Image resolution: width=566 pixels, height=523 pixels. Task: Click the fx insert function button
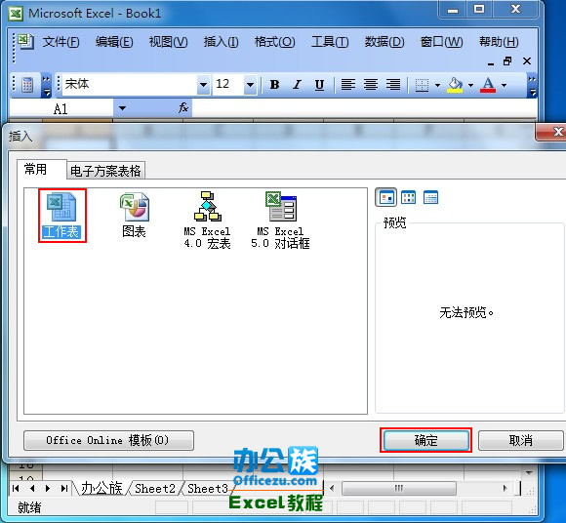(x=183, y=107)
